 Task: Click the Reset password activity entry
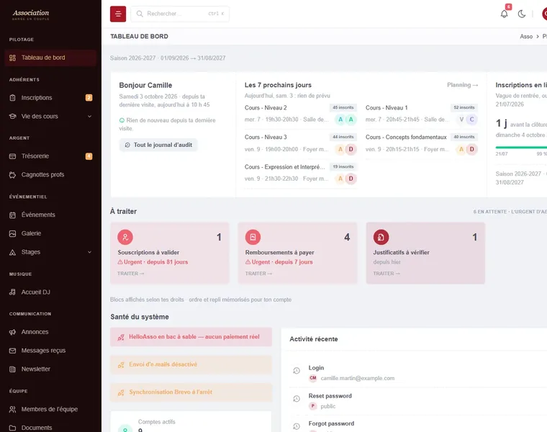click(x=418, y=401)
